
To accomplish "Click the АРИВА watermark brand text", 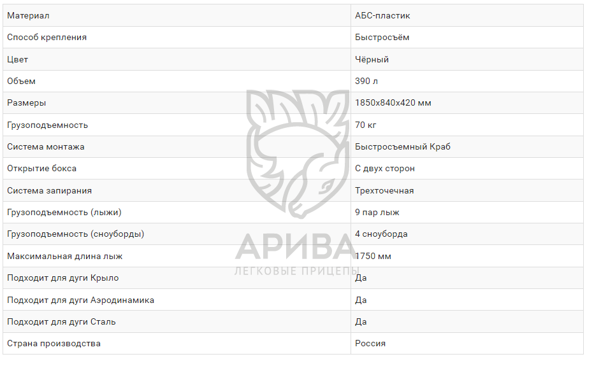I will point(298,248).
